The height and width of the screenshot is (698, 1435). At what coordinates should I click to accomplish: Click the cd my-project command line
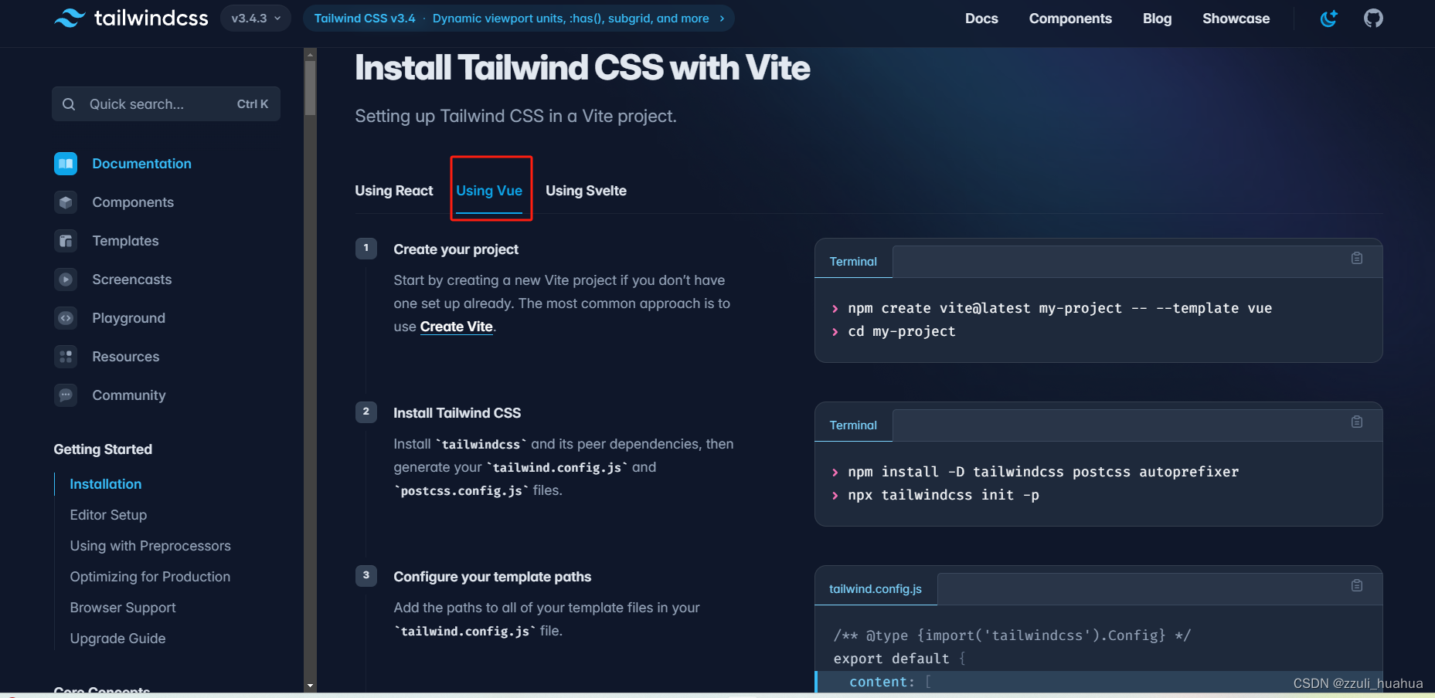click(902, 331)
